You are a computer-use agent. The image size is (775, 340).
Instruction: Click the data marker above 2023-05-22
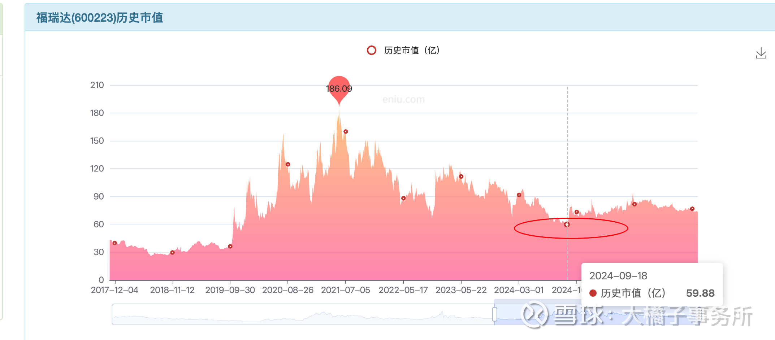click(461, 176)
